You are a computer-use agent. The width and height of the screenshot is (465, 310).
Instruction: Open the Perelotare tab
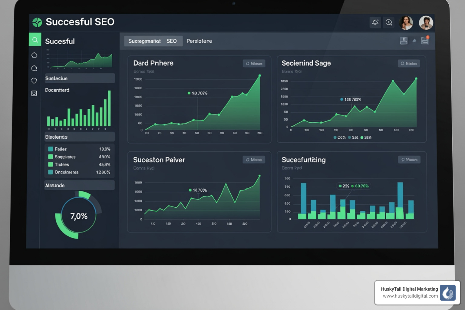199,41
